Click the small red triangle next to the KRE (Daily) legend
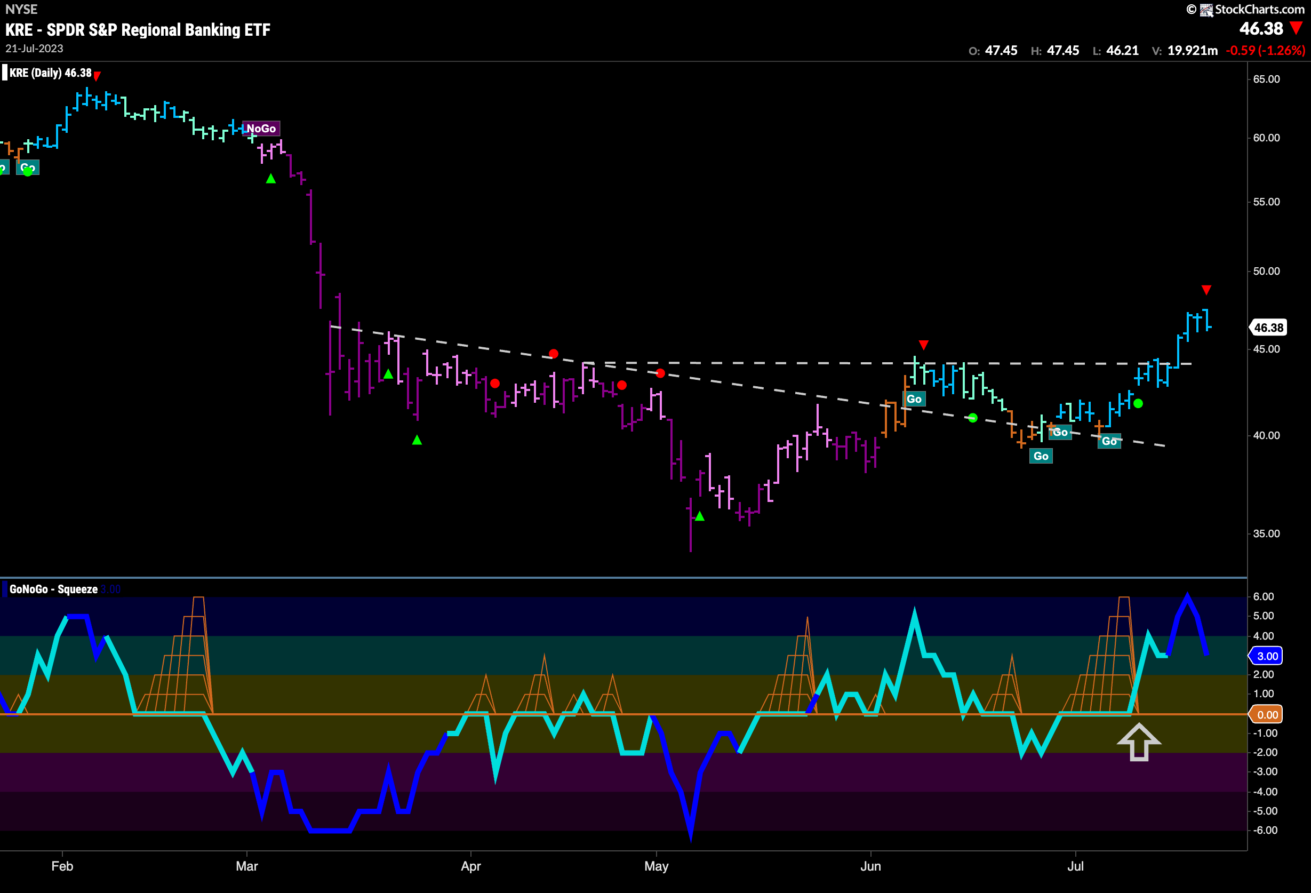This screenshot has width=1311, height=893. coord(97,76)
